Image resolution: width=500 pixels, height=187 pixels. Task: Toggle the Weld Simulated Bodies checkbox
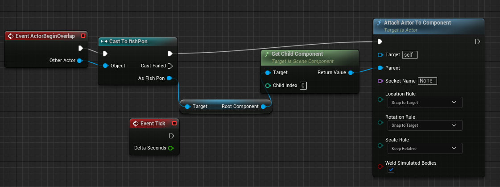[x=391, y=170]
